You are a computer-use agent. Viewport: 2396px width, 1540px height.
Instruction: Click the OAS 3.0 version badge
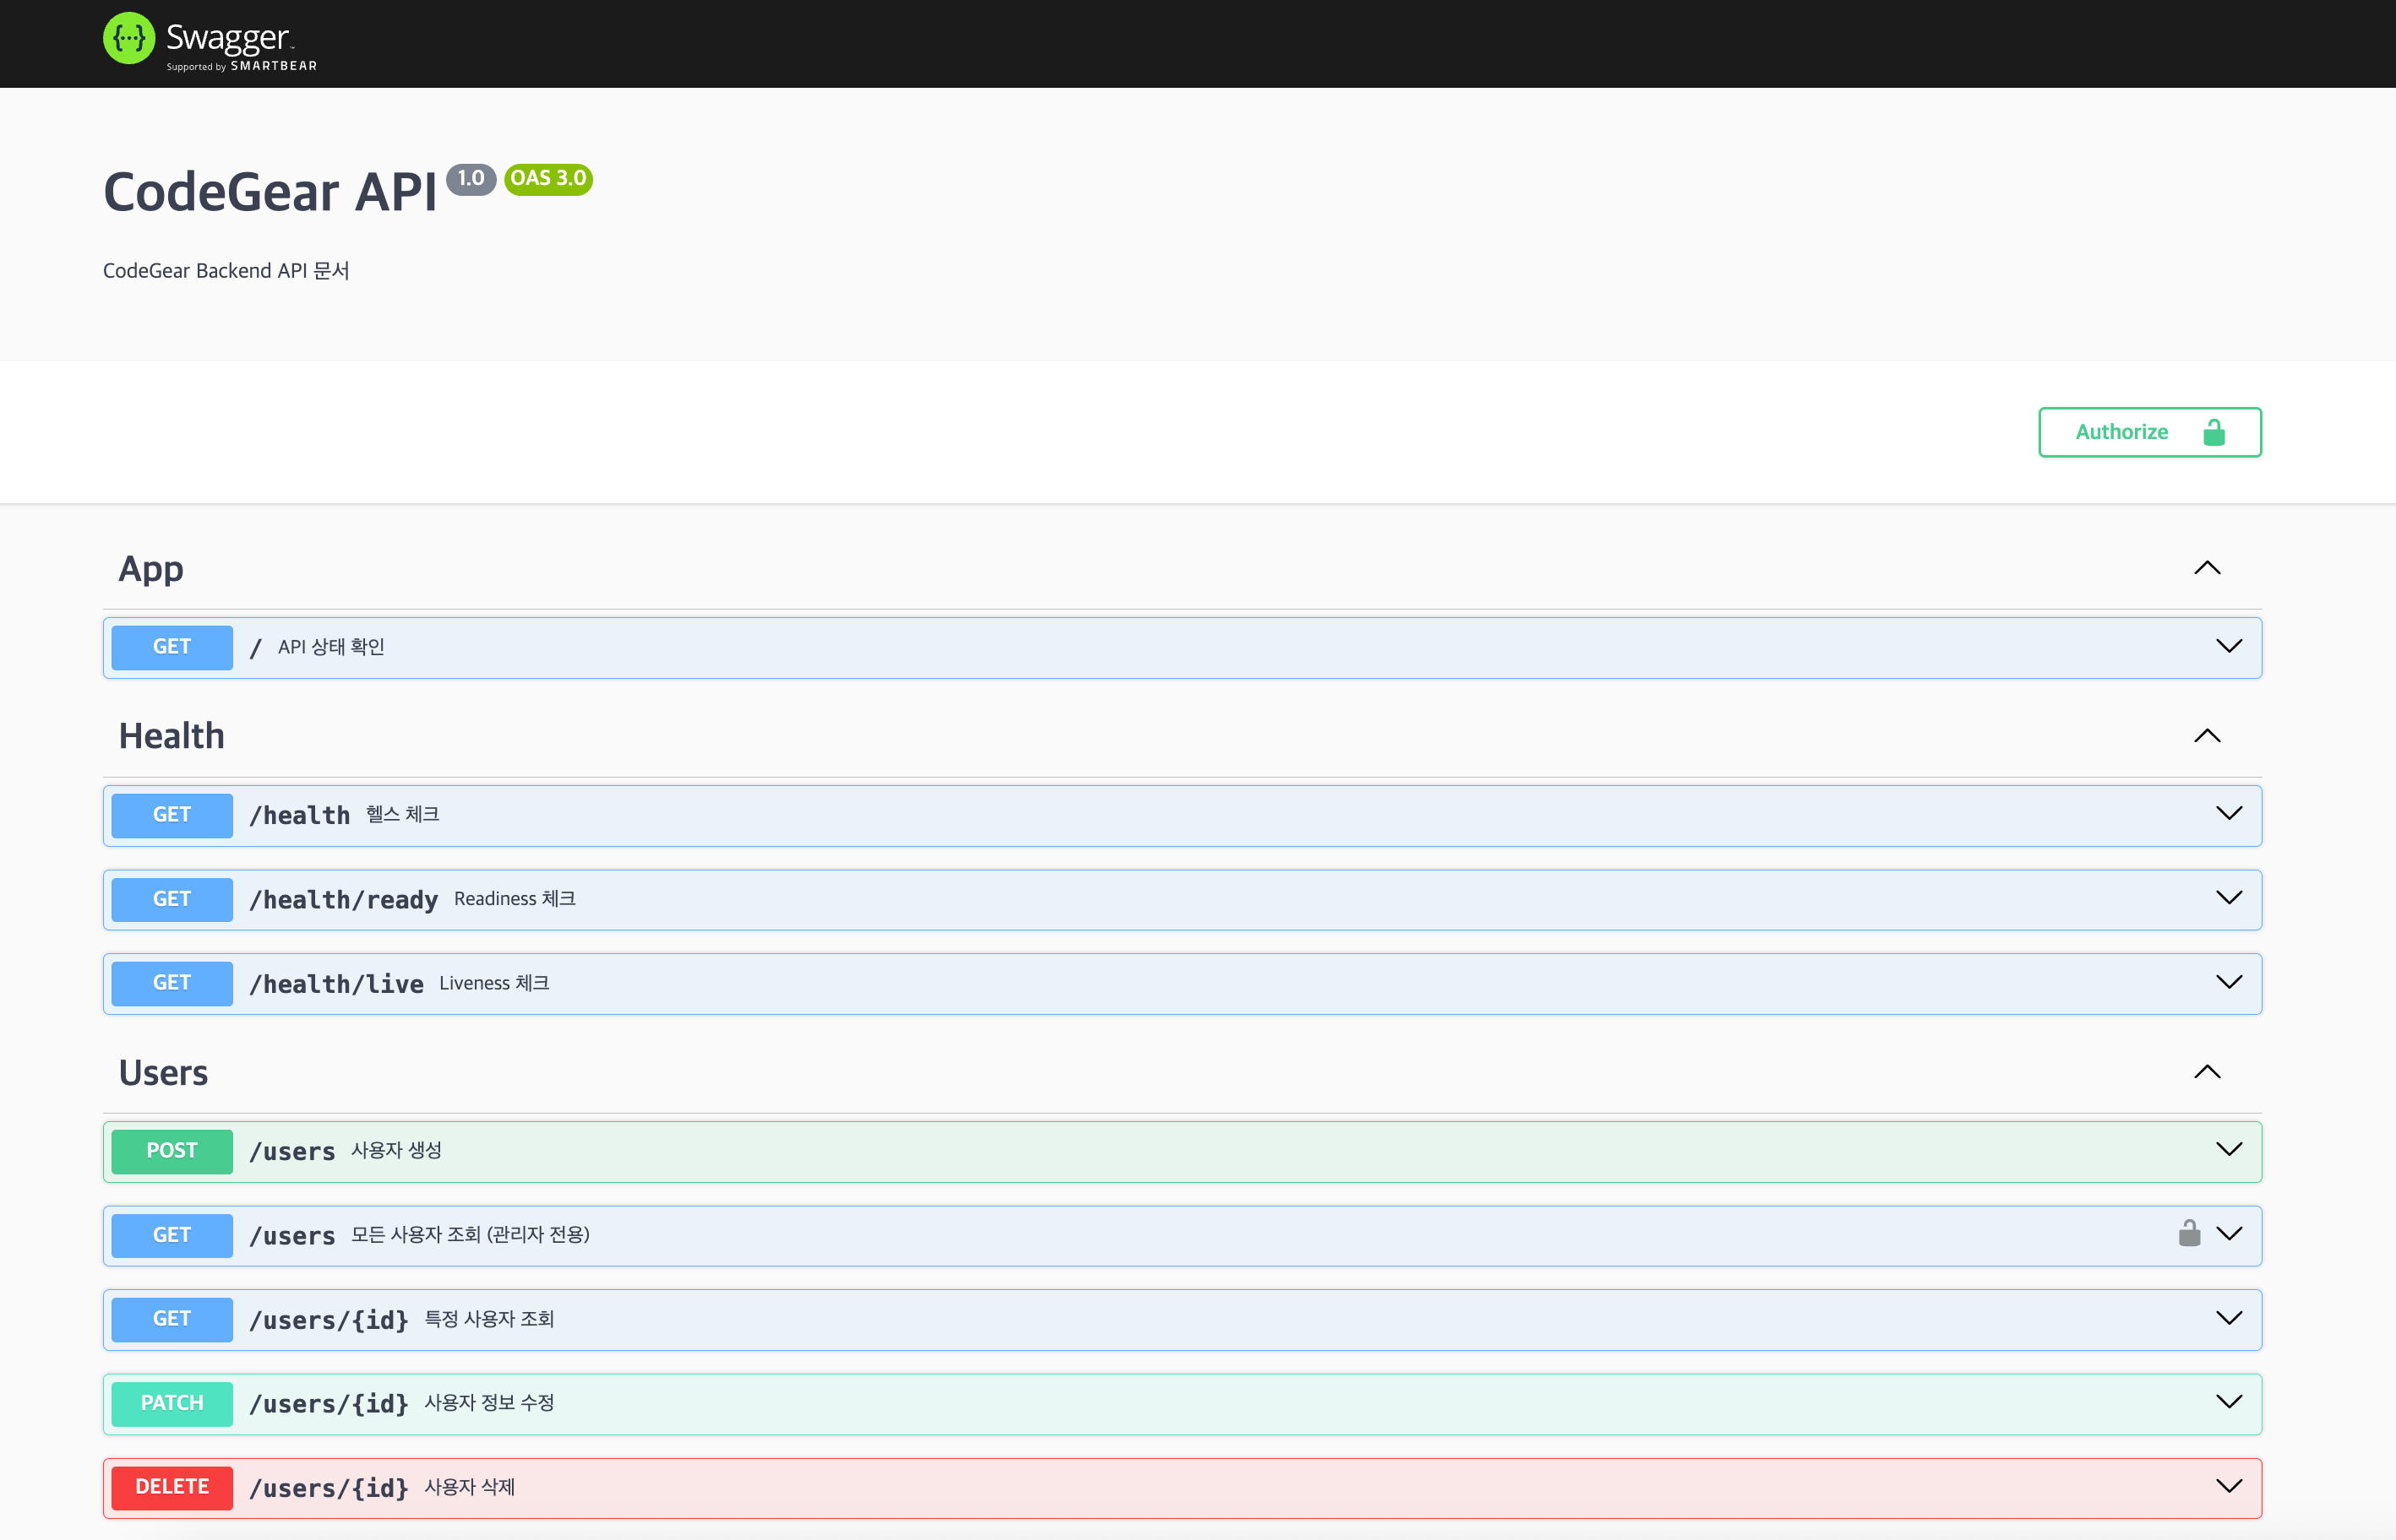pos(548,179)
